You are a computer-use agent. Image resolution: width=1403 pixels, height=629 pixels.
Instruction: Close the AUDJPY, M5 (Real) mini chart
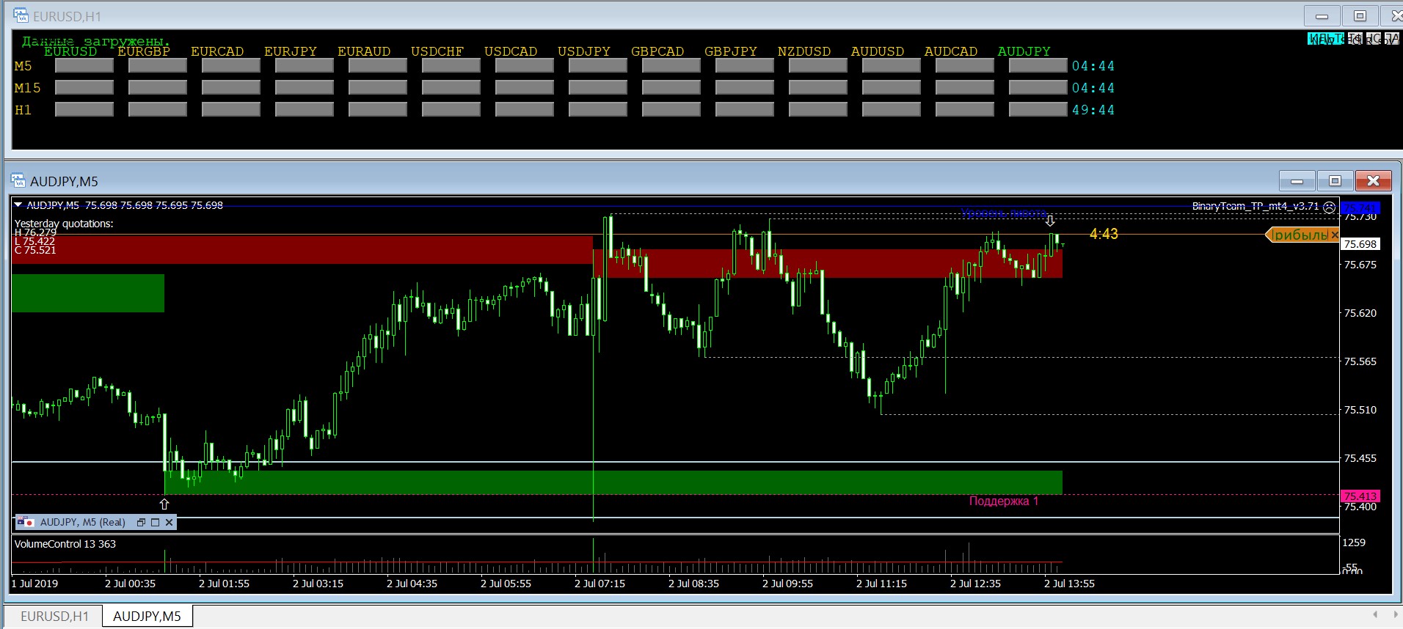pos(169,523)
